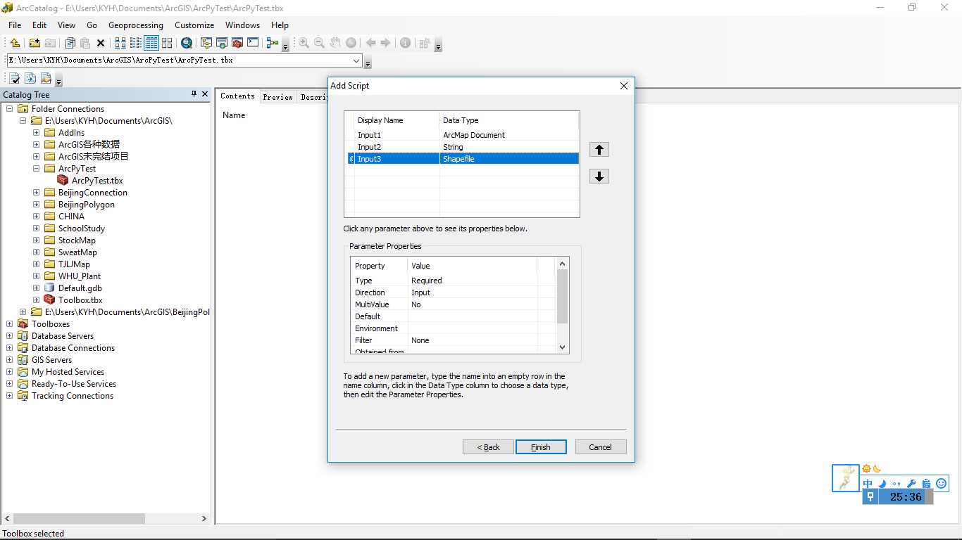Click String data type cell for Input2
This screenshot has width=962, height=540.
tap(508, 147)
